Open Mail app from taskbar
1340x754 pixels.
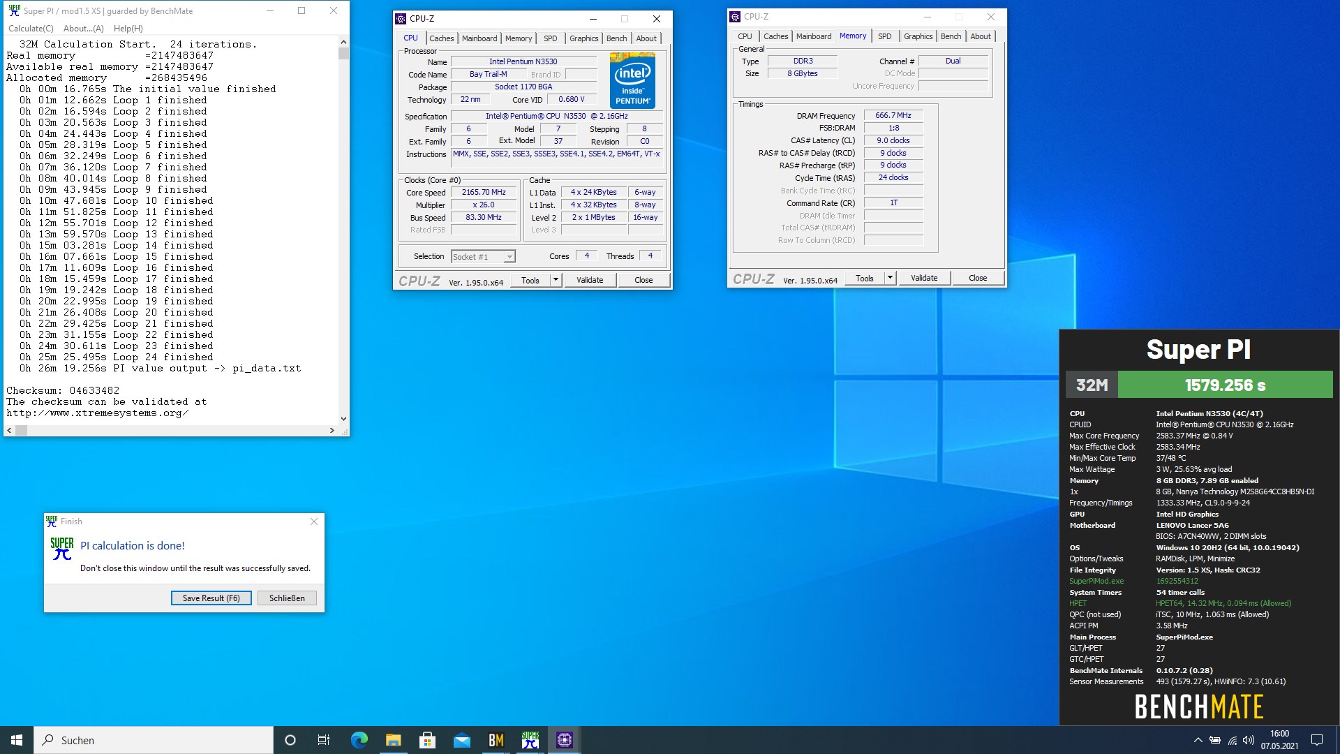point(461,740)
